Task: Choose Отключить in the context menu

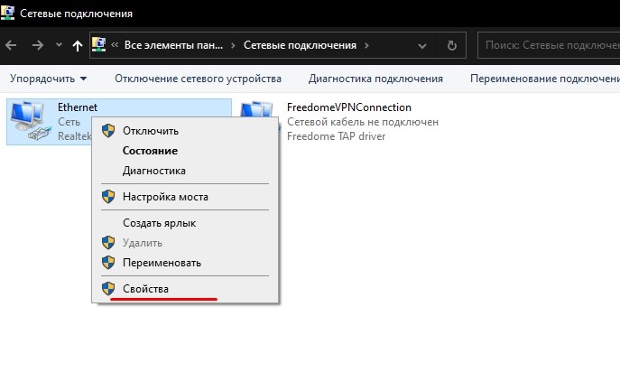Action: click(x=185, y=131)
